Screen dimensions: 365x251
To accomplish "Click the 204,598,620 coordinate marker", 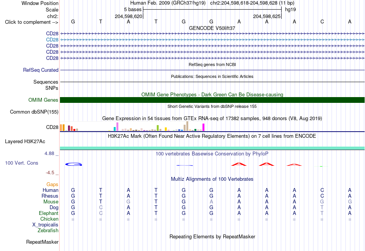I will 128,16.
